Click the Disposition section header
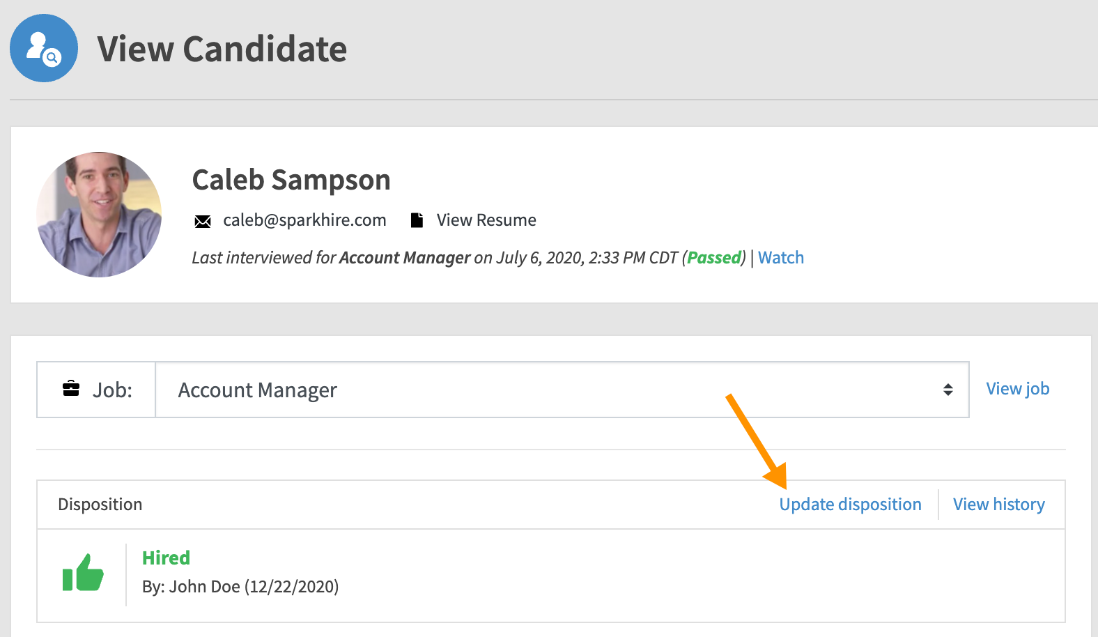 point(100,505)
